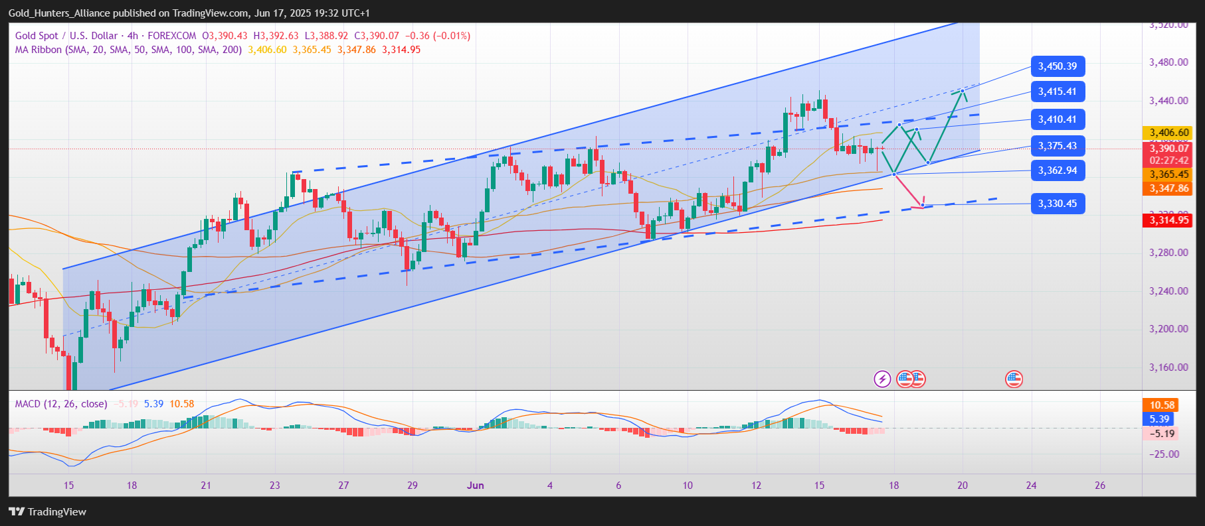This screenshot has width=1205, height=526.
Task: Click the isolated US flag icon standing alone
Action: coord(1014,379)
